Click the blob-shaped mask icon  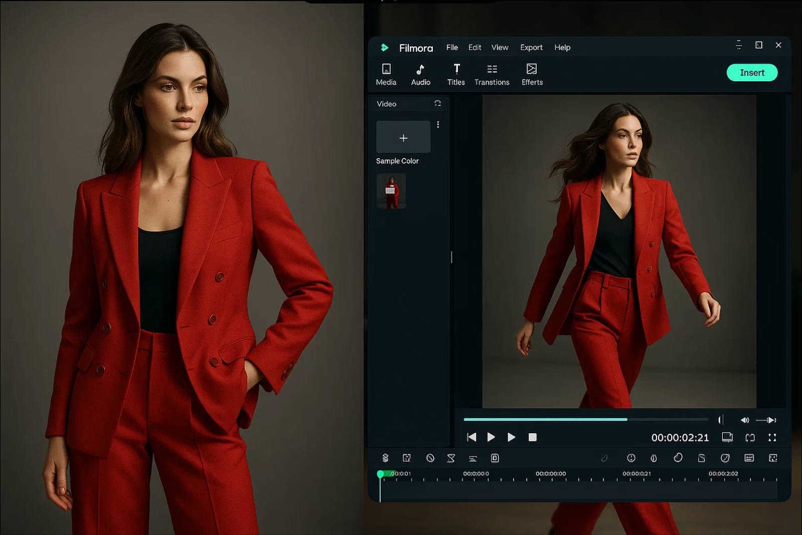pos(678,457)
